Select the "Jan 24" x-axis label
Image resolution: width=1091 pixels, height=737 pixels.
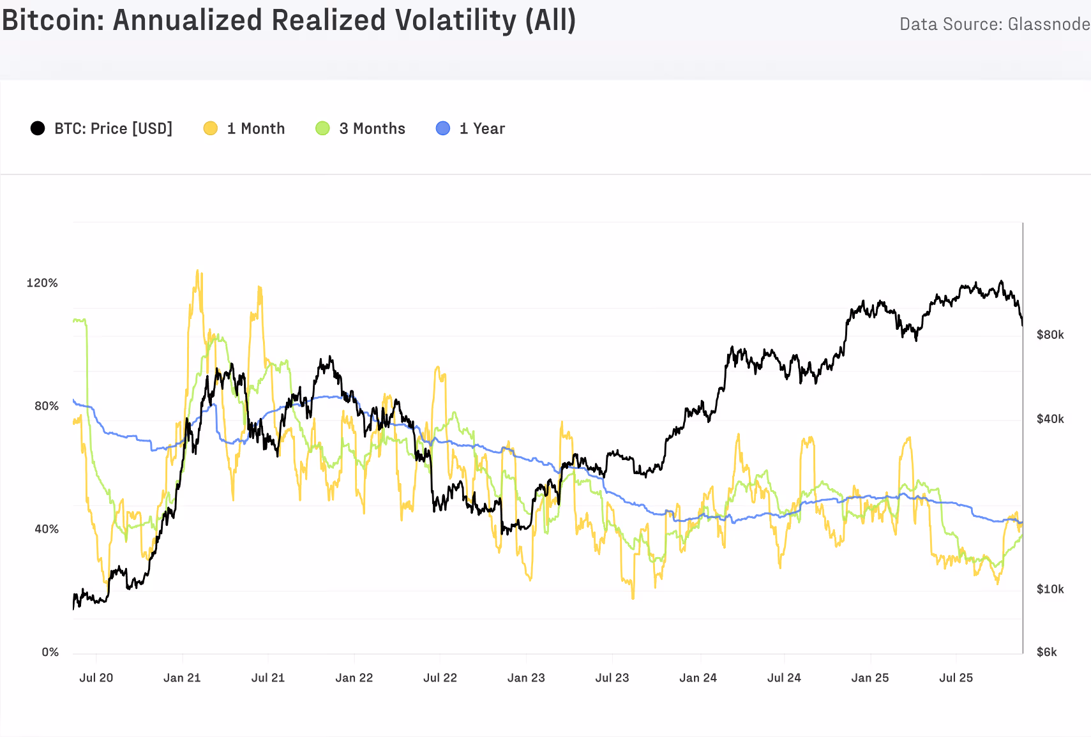coord(698,678)
